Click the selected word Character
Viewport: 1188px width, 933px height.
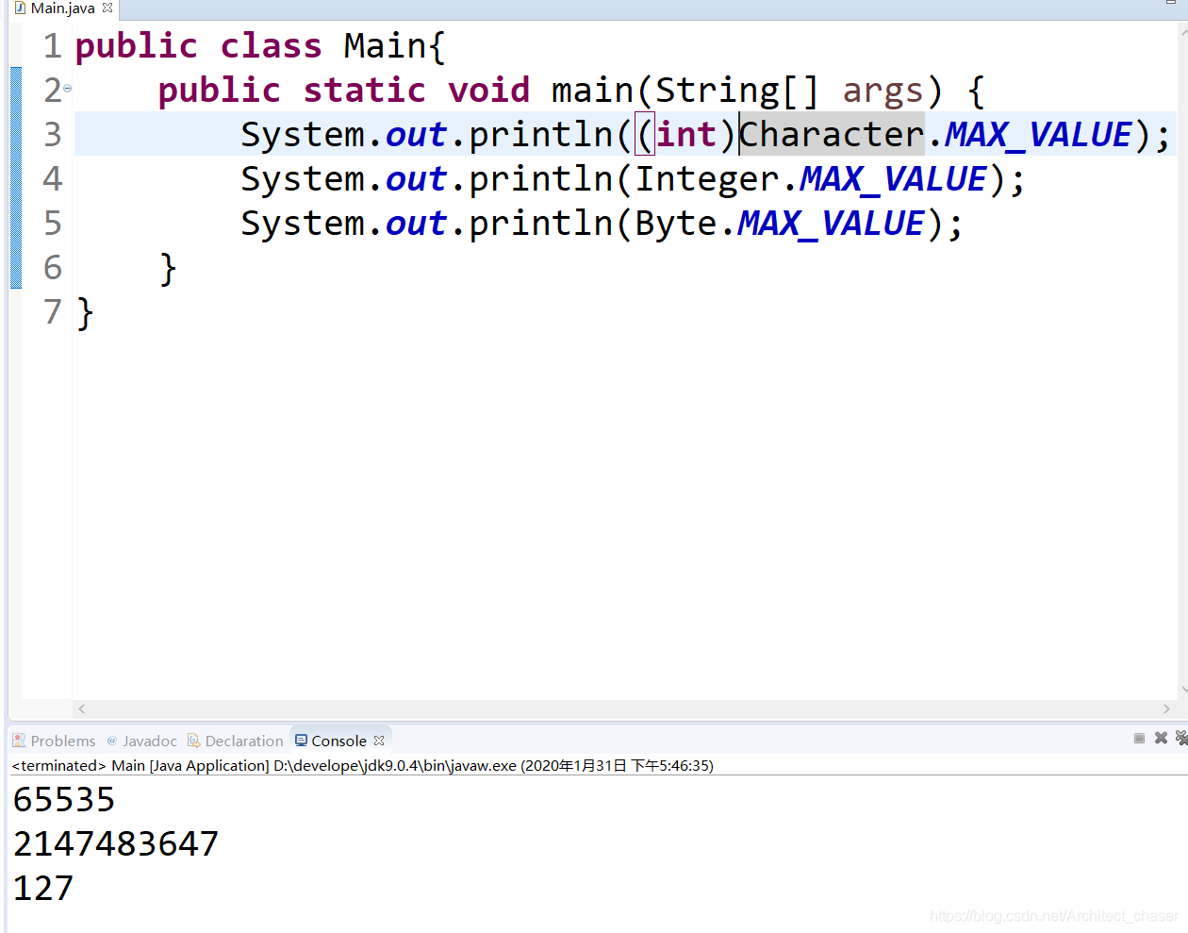tap(832, 134)
